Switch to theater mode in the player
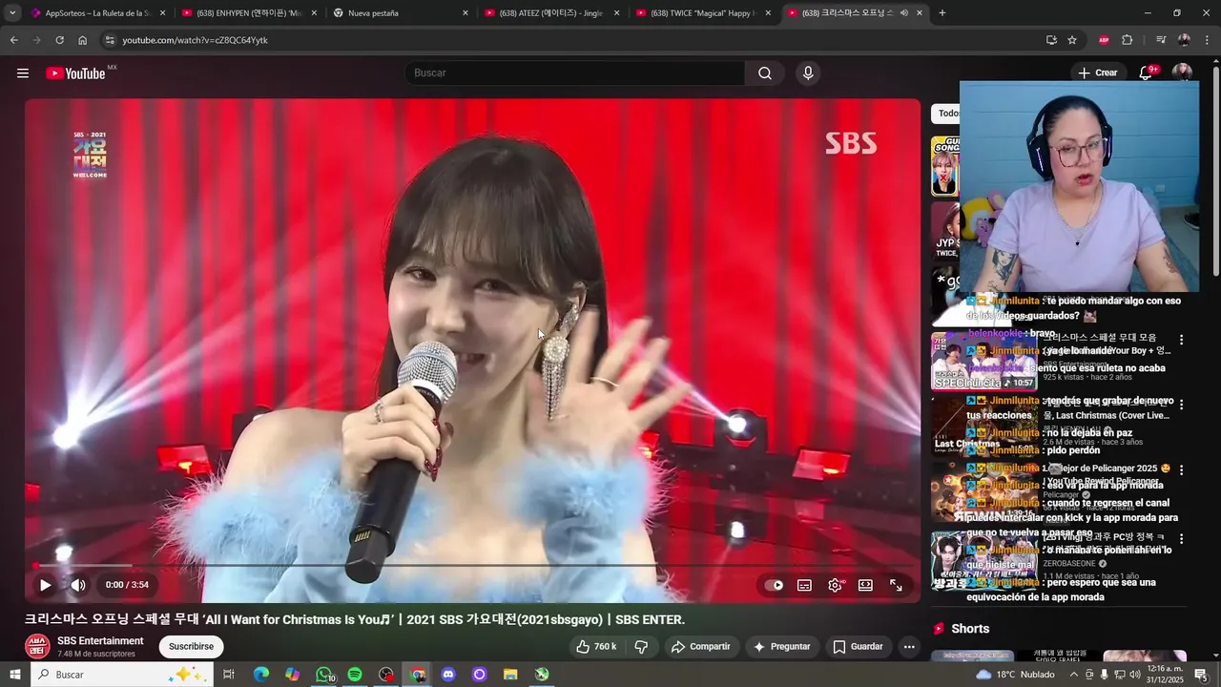This screenshot has width=1221, height=687. click(865, 585)
